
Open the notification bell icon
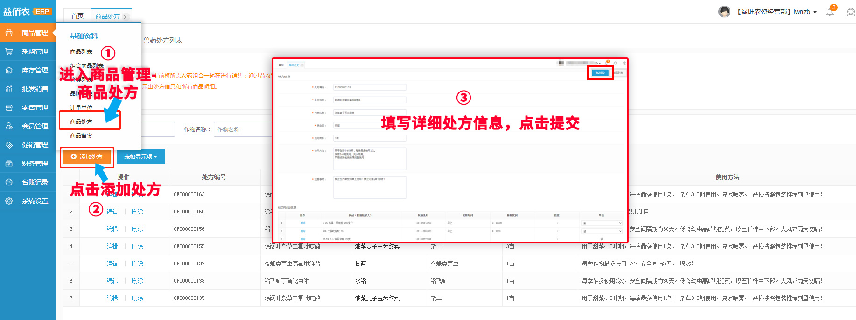point(830,12)
